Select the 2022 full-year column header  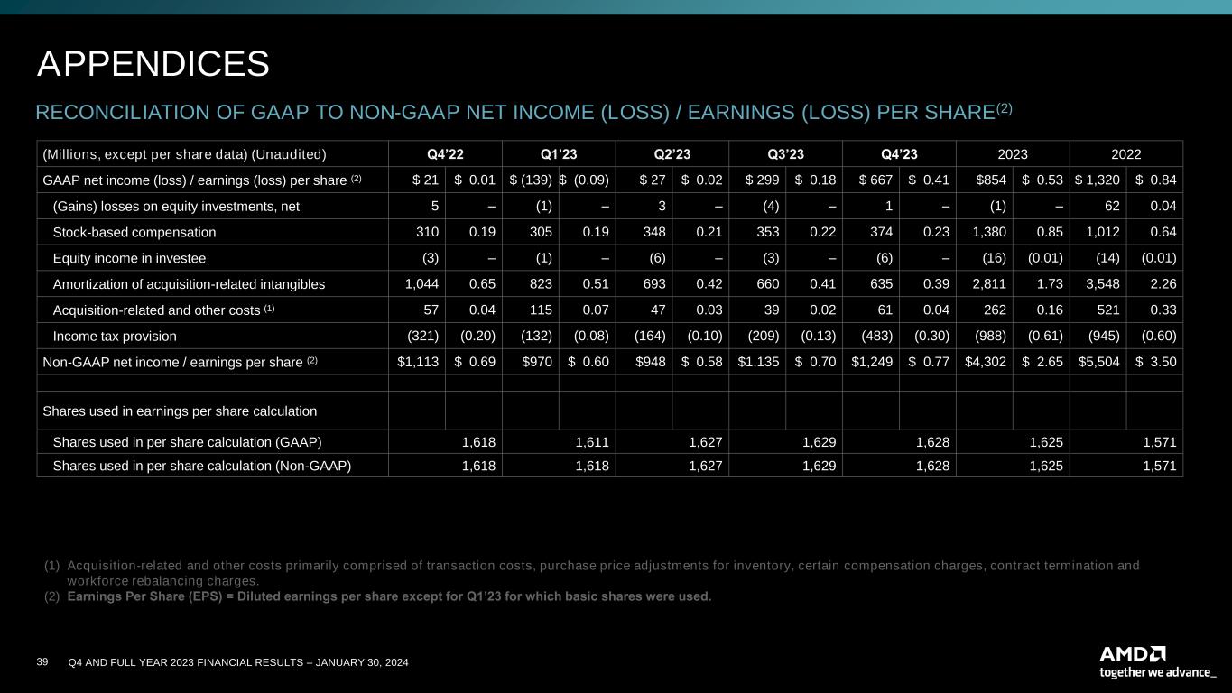[1126, 152]
